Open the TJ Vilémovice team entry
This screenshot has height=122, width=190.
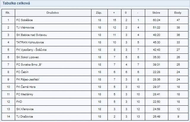coord(25,28)
